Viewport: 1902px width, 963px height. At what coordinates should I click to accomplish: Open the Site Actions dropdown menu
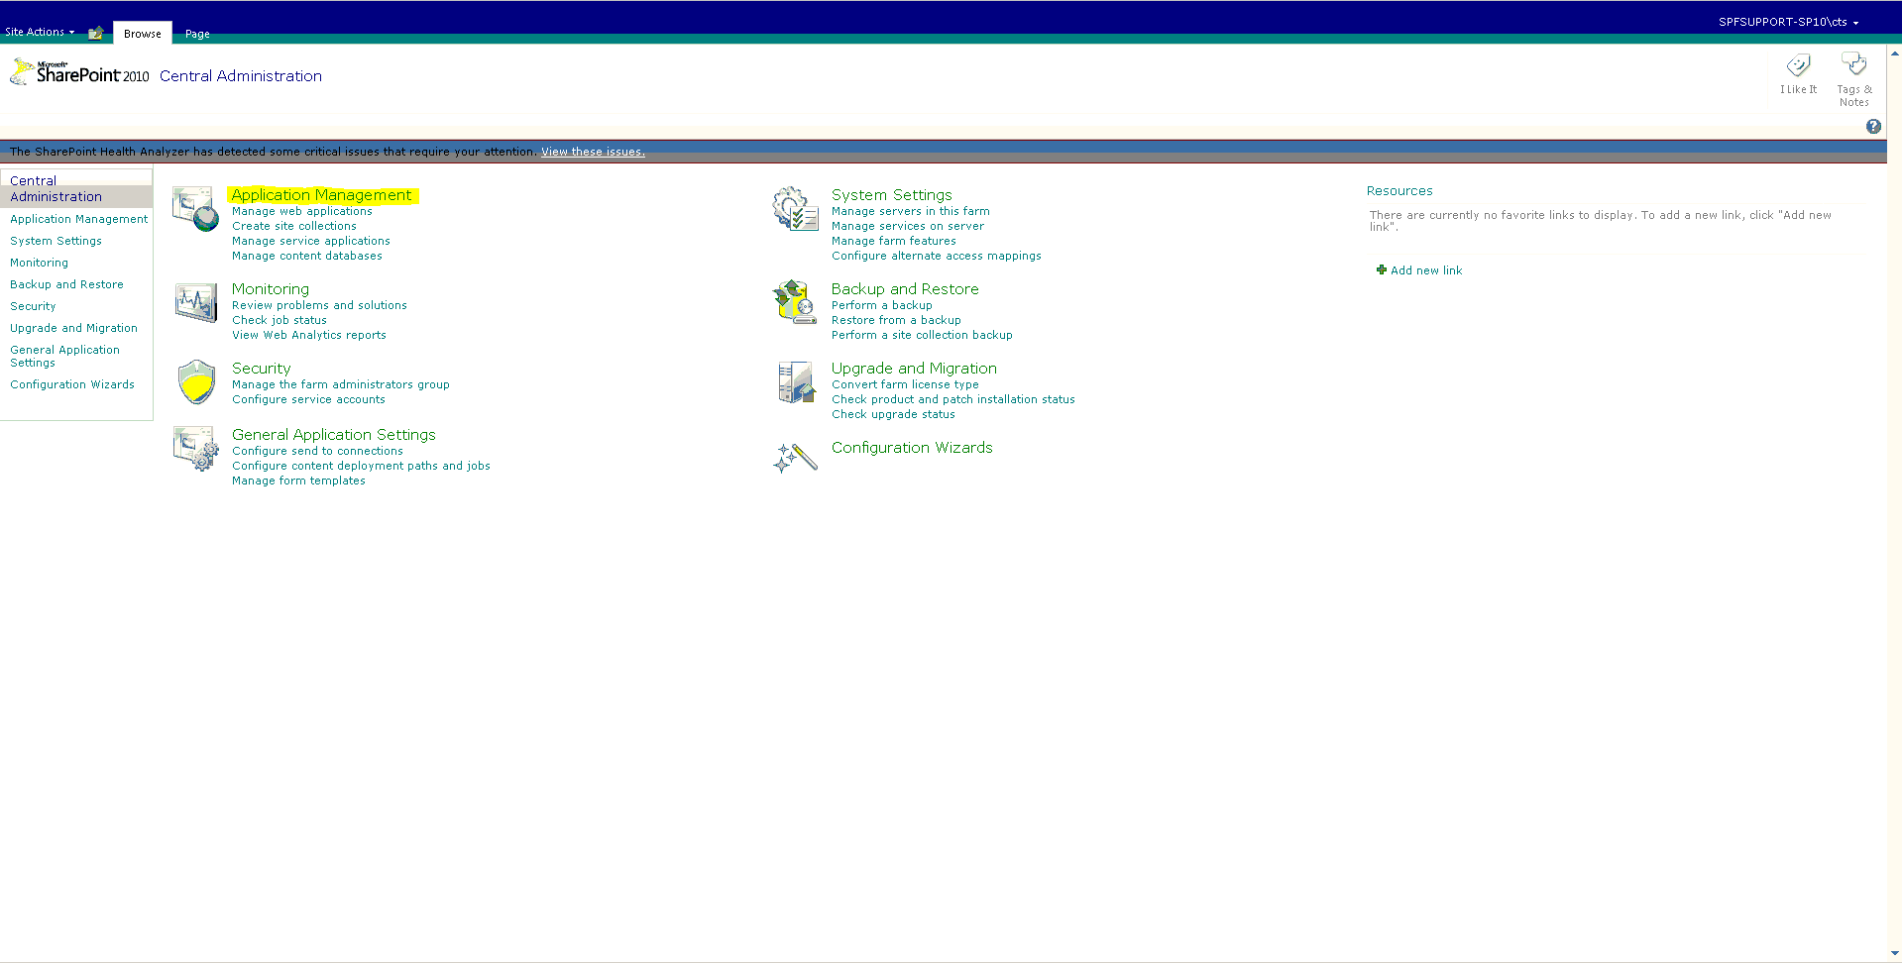coord(40,32)
